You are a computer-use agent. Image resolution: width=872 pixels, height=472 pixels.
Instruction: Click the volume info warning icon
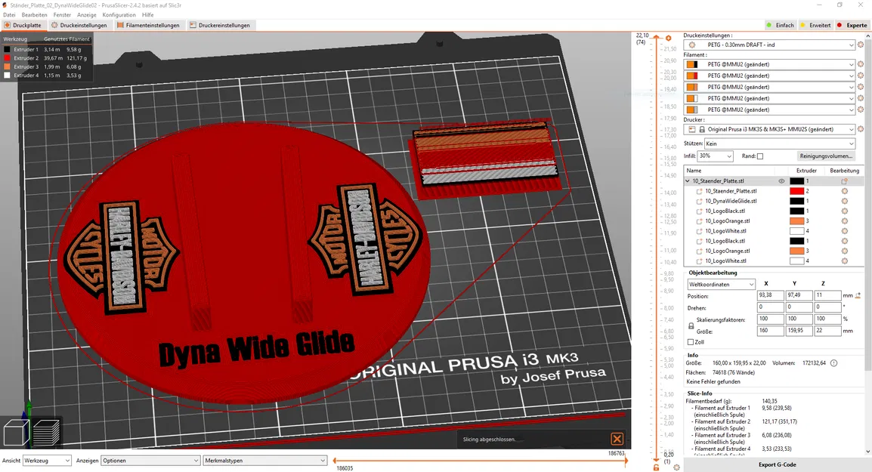833,363
